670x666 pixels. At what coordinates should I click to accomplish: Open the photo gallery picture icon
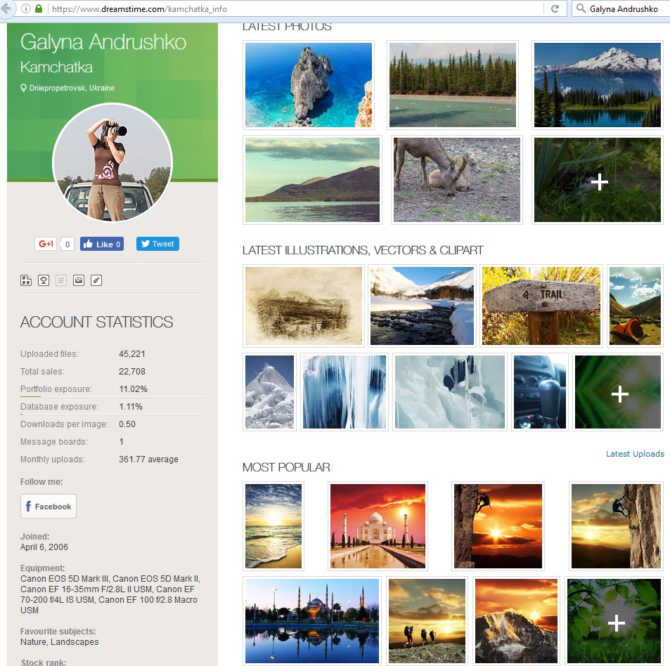coord(79,280)
